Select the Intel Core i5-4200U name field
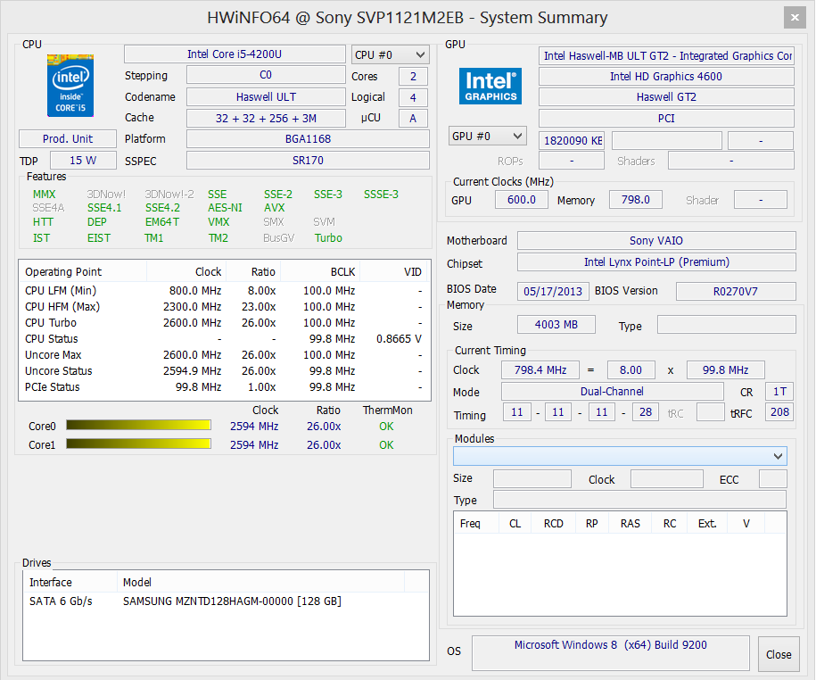Image resolution: width=816 pixels, height=680 pixels. coord(235,54)
